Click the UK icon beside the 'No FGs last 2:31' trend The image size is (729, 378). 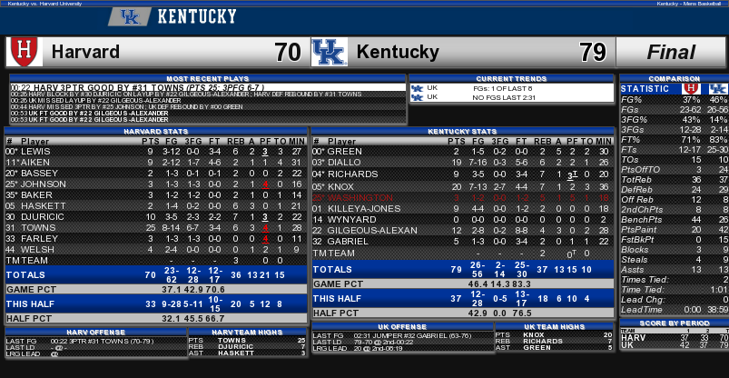point(418,95)
